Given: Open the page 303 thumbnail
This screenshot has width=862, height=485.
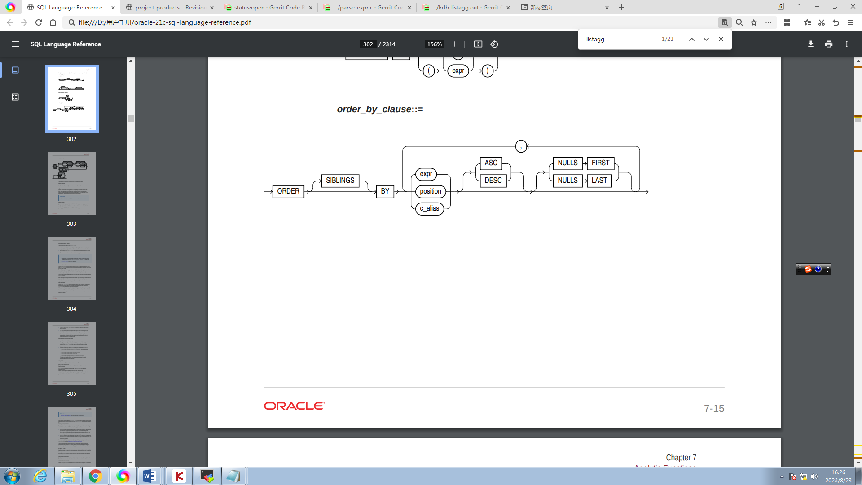Looking at the screenshot, I should point(72,184).
